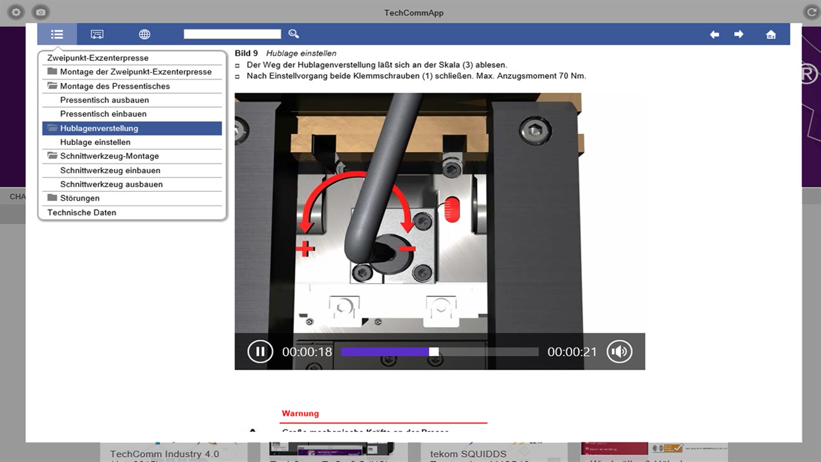Viewport: 821px width, 462px height.
Task: Click the camera capture icon
Action: click(39, 12)
